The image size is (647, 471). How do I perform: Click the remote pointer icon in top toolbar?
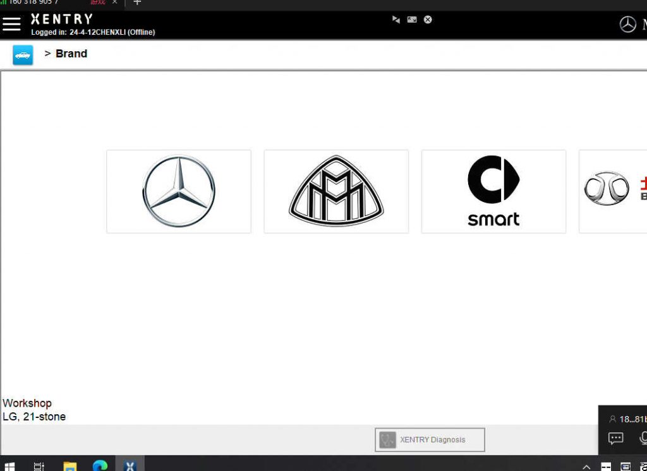396,20
